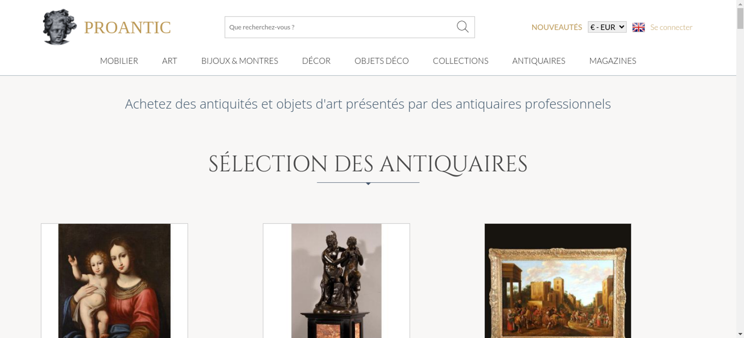This screenshot has height=338, width=744.
Task: Click the scrollbar down arrow
Action: 740,334
